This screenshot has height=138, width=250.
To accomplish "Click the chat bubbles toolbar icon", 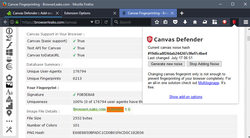I will (x=205, y=22).
